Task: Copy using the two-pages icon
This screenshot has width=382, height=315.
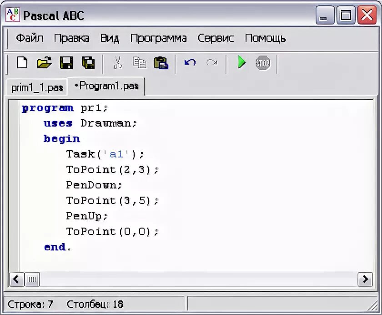Action: click(140, 63)
